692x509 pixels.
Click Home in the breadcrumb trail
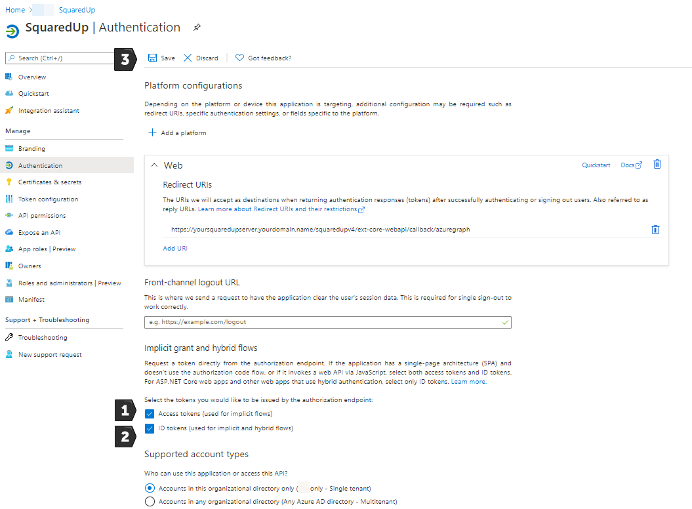click(14, 9)
